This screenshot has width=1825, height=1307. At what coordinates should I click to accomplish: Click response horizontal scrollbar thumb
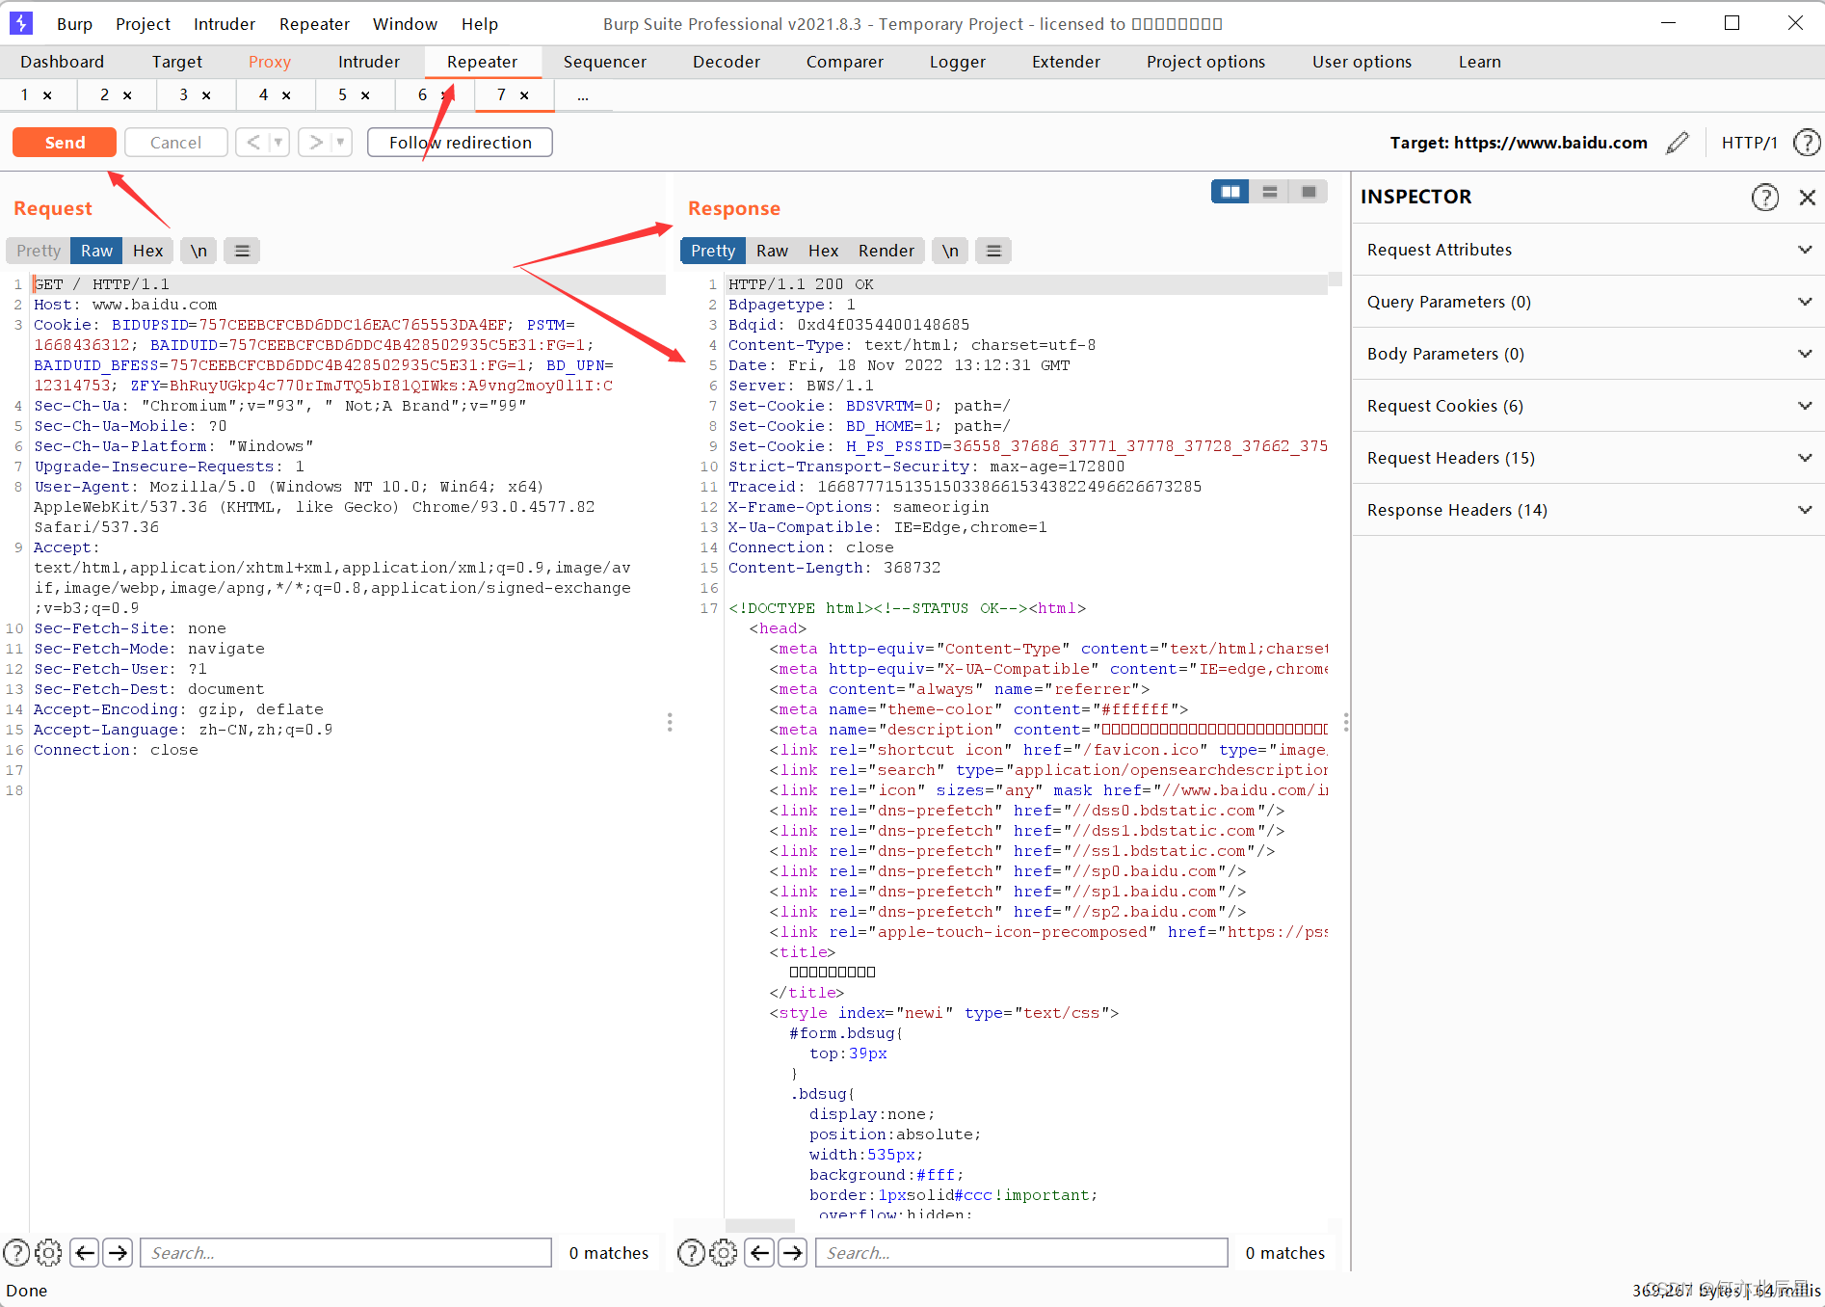click(760, 1225)
